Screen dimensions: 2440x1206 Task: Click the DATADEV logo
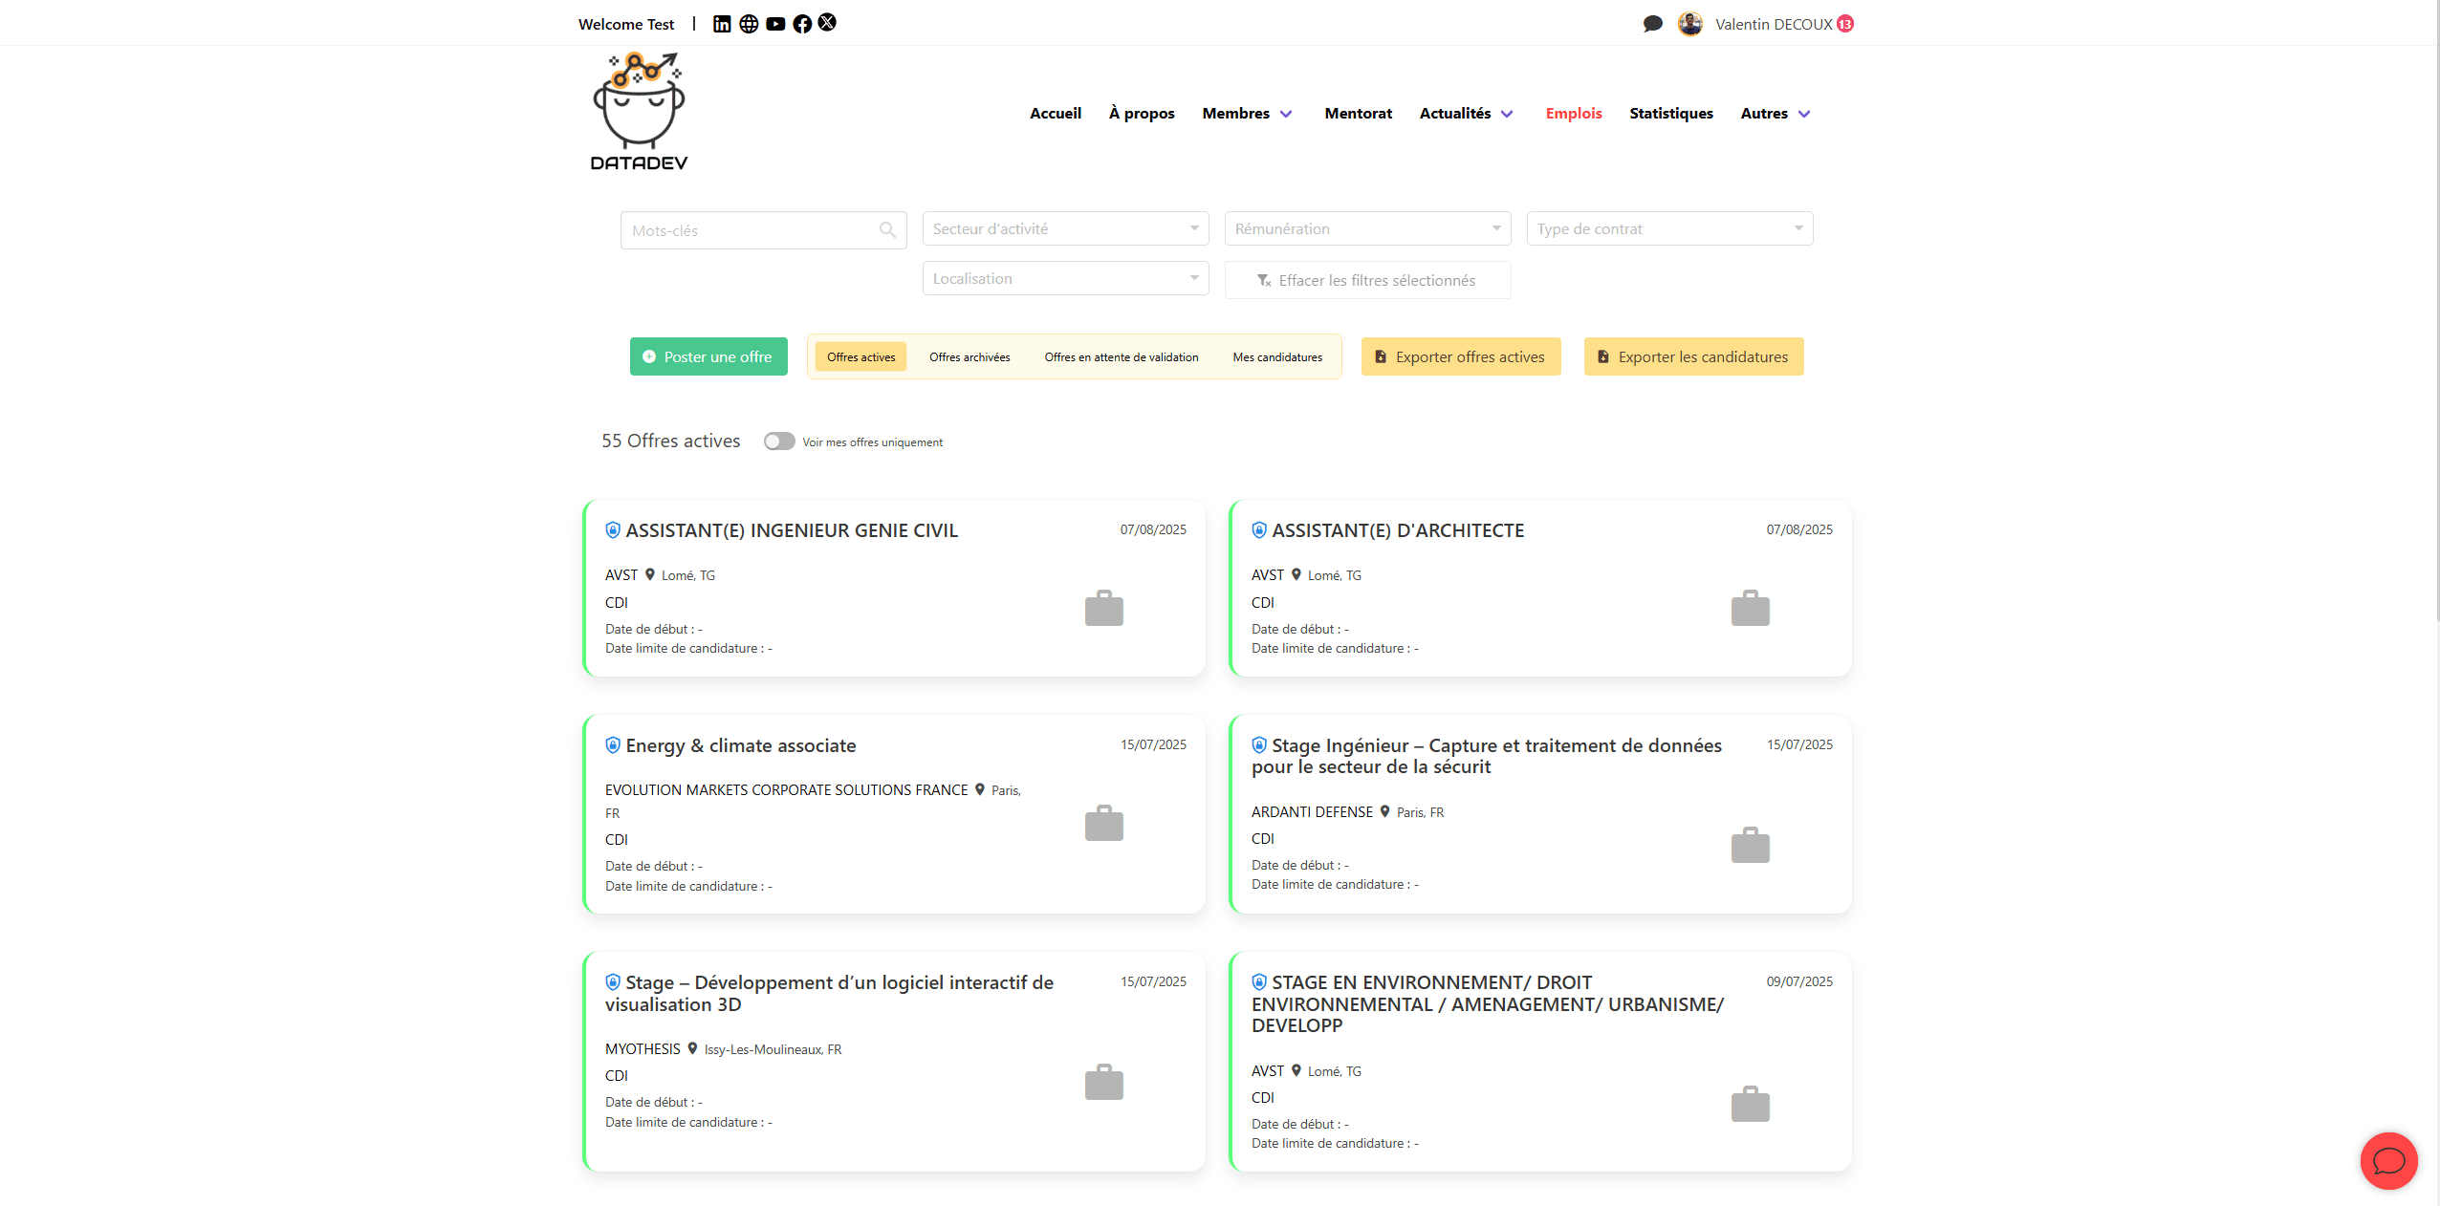click(x=638, y=110)
